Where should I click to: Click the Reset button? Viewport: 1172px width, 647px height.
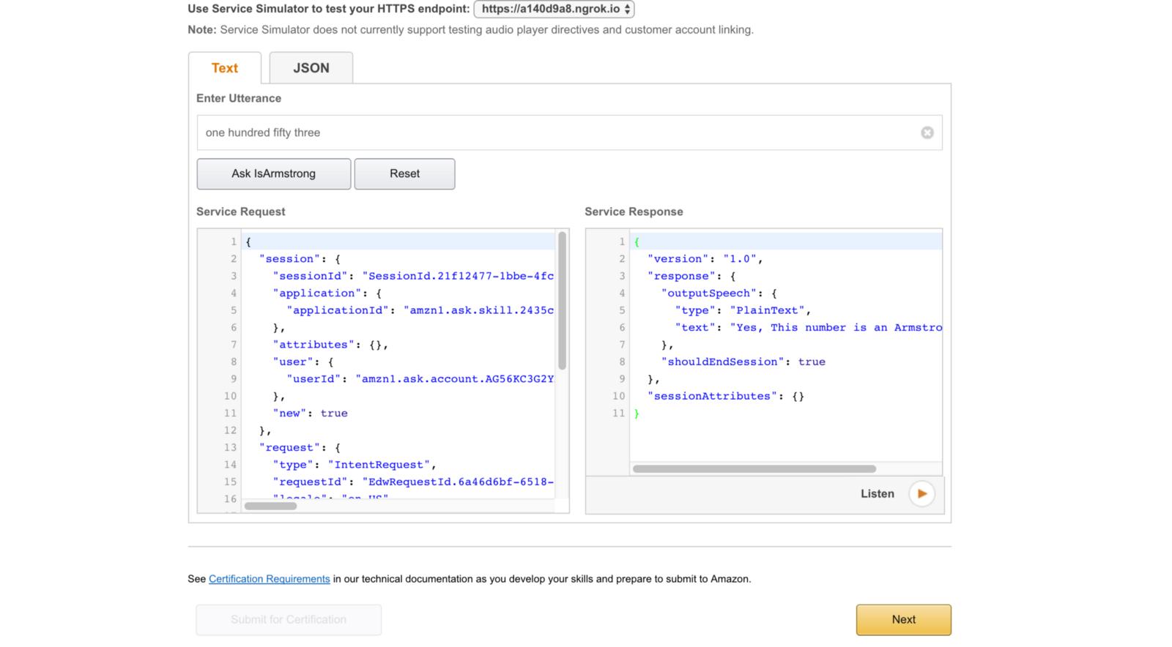404,174
